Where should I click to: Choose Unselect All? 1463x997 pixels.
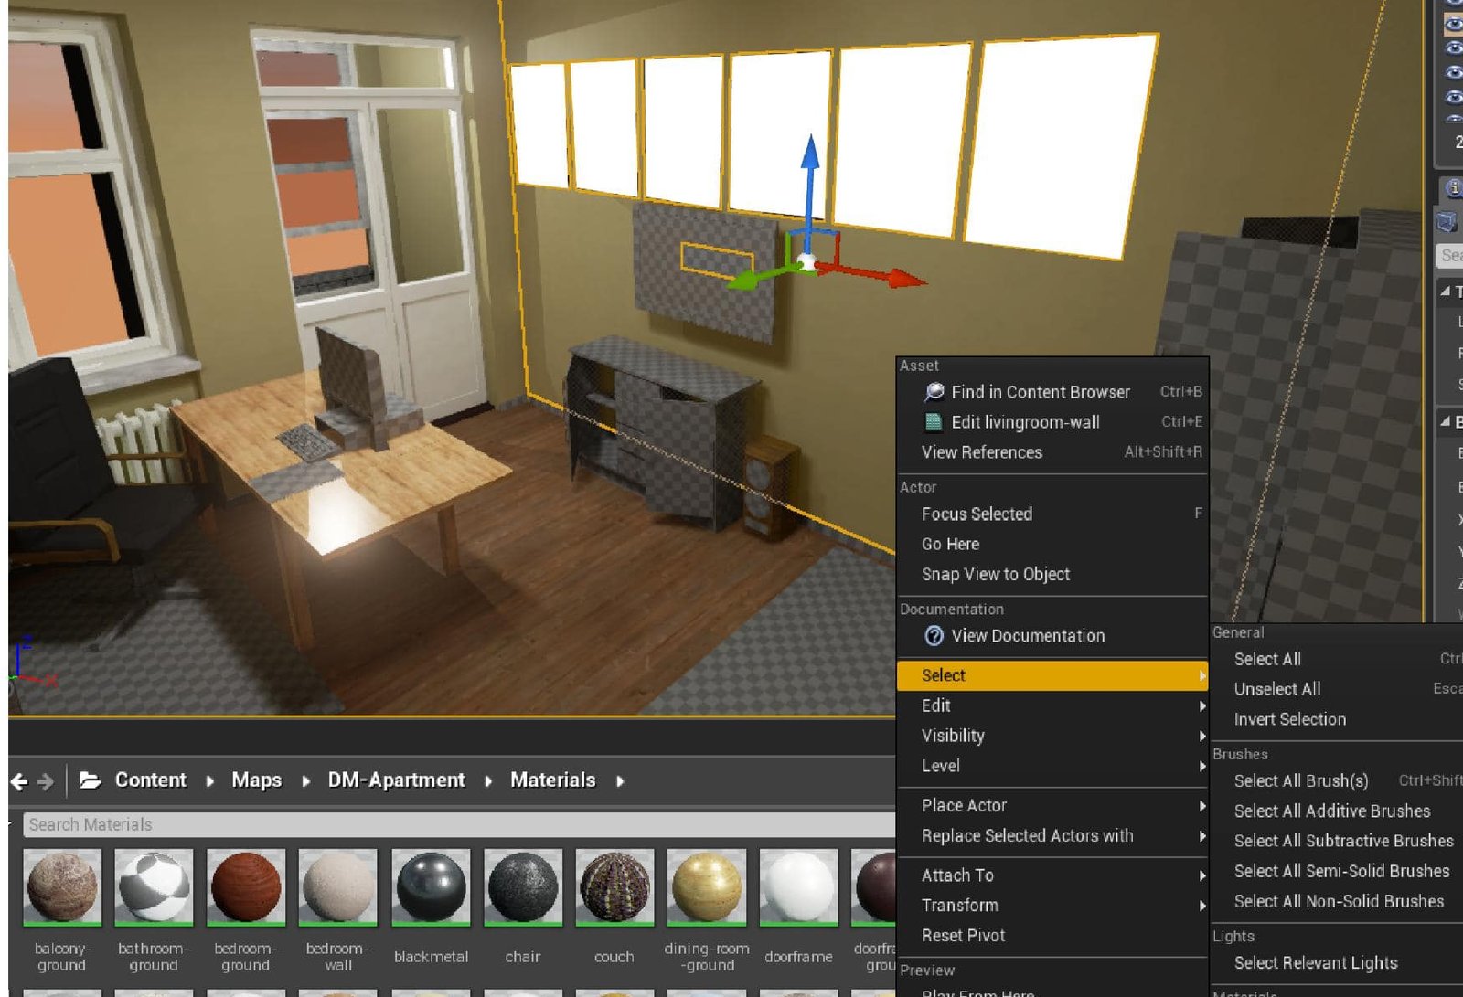pyautogui.click(x=1337, y=689)
